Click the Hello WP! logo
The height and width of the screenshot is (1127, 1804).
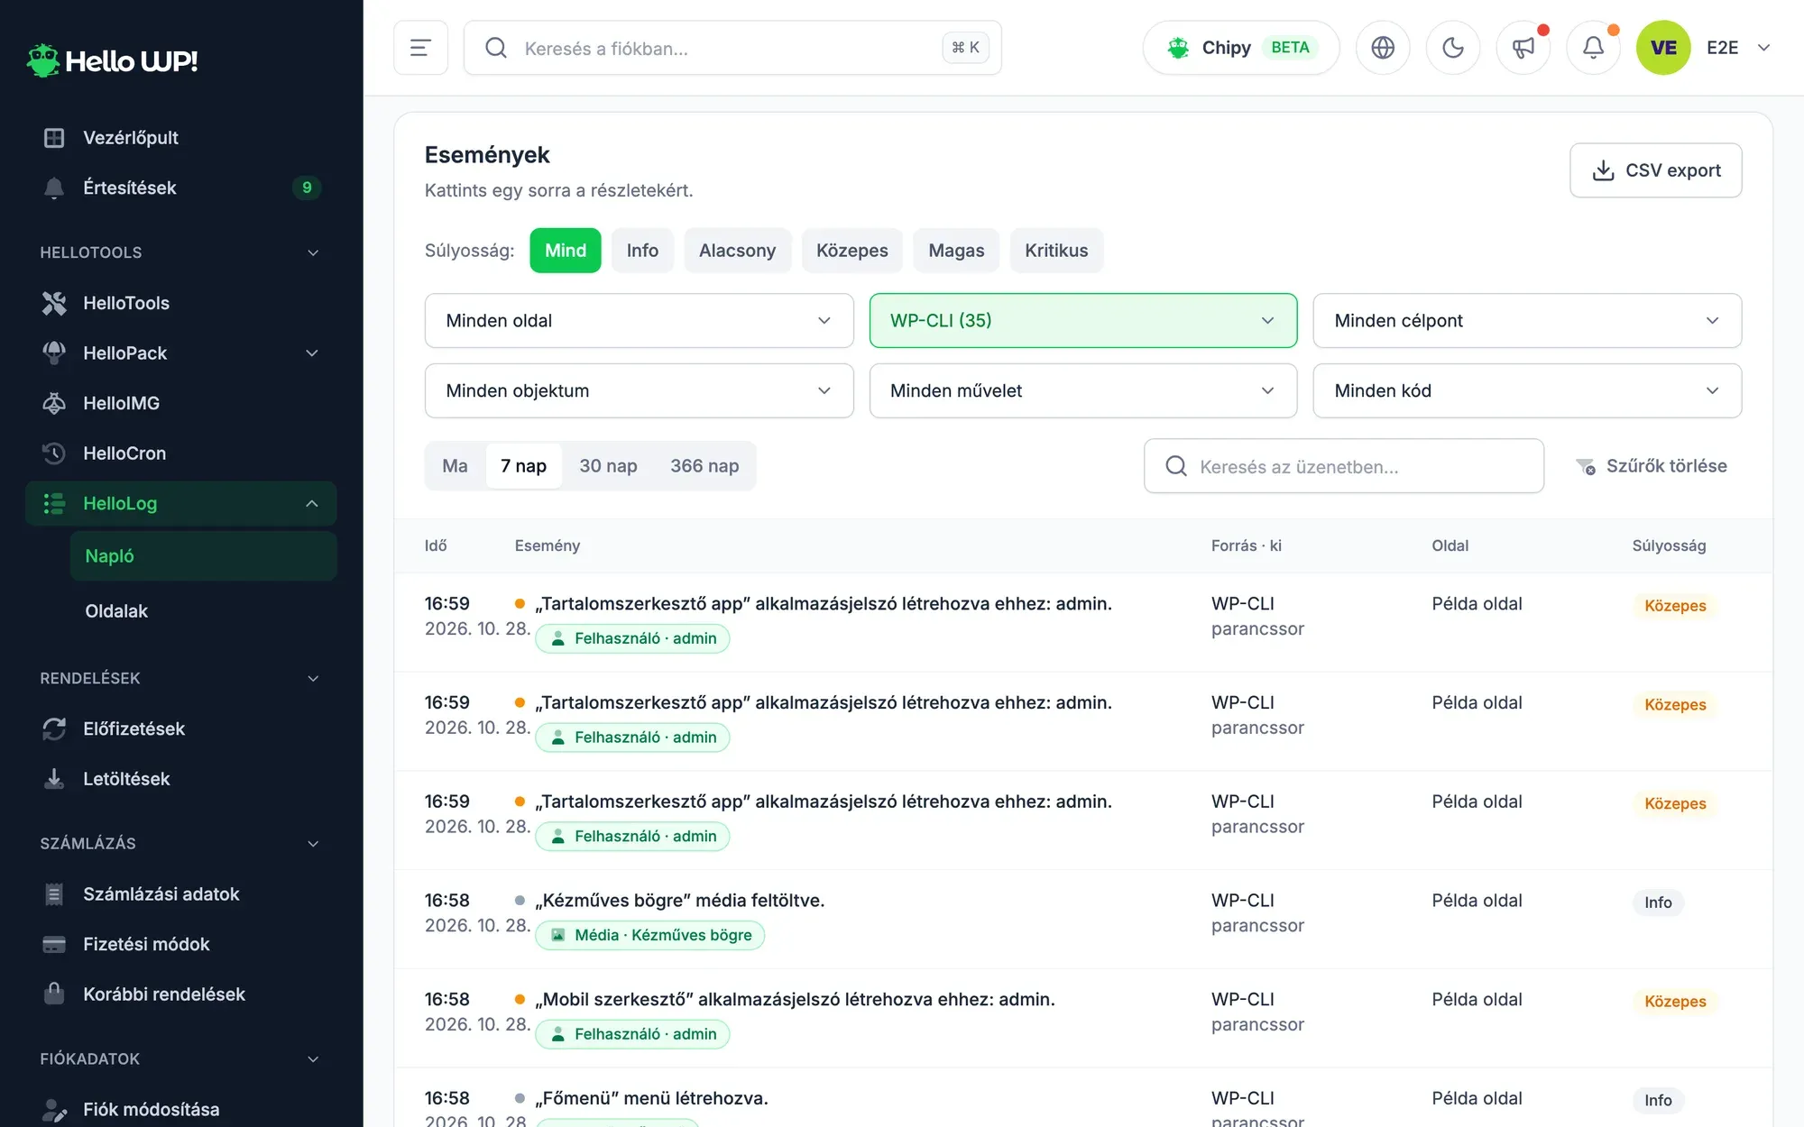click(112, 60)
